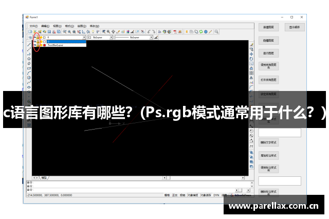Open the 编辑(E) menu
The width and height of the screenshot is (329, 219).
[45, 26]
